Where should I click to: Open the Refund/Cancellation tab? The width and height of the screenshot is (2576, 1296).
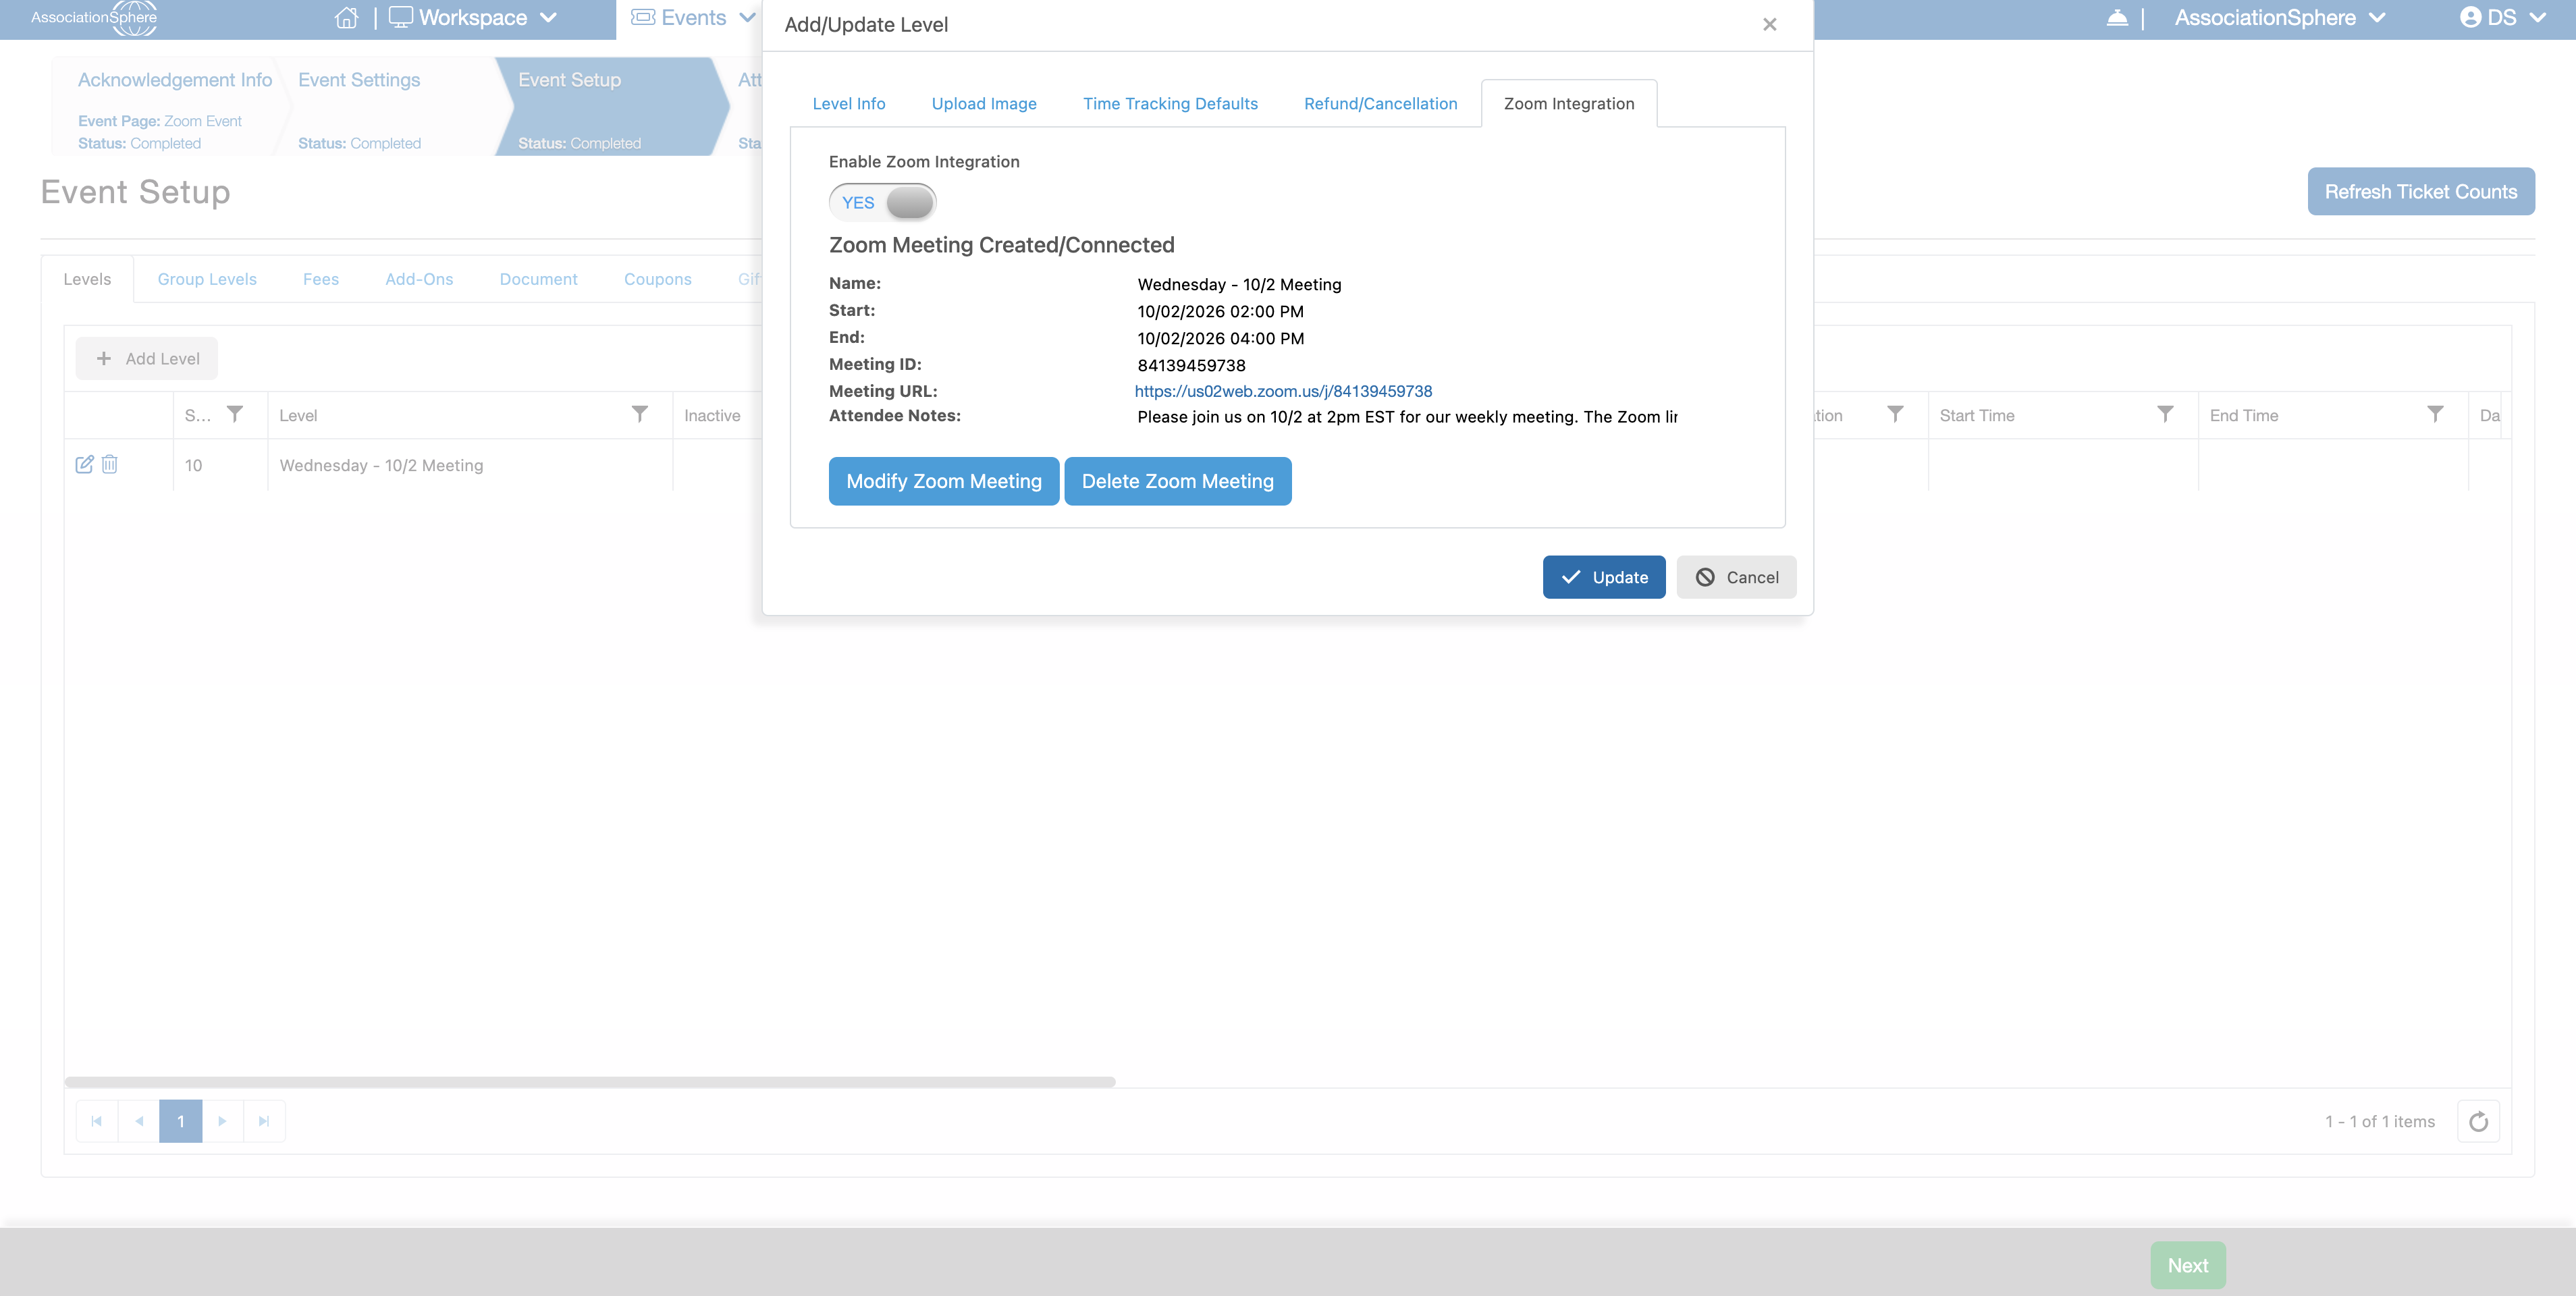click(x=1380, y=104)
